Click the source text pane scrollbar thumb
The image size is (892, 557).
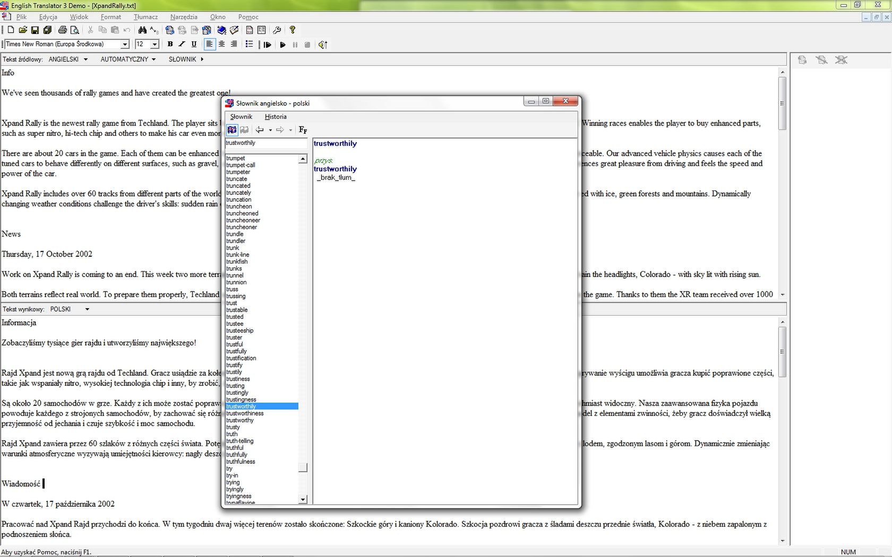[x=782, y=103]
